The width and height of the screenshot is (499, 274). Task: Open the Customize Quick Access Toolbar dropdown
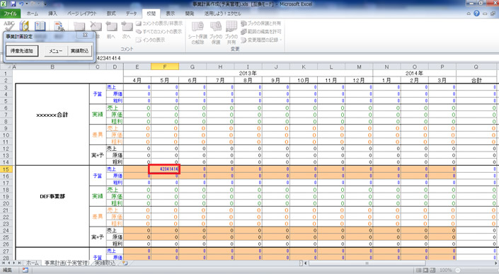pos(45,4)
